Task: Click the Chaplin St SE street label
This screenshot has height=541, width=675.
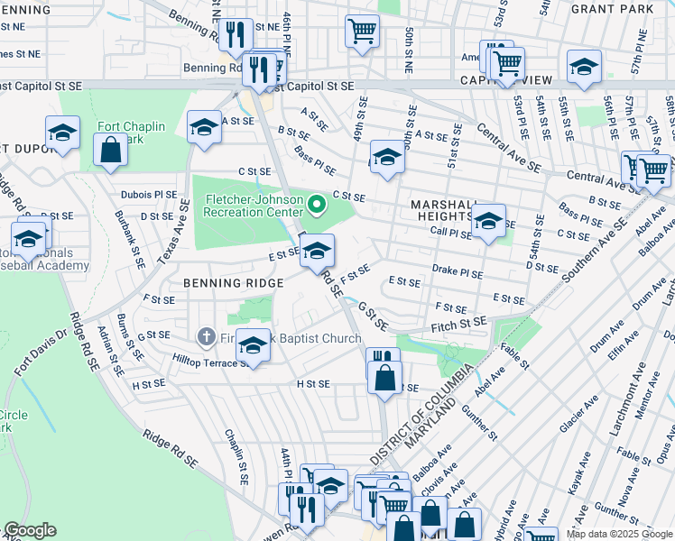Action: click(x=236, y=457)
